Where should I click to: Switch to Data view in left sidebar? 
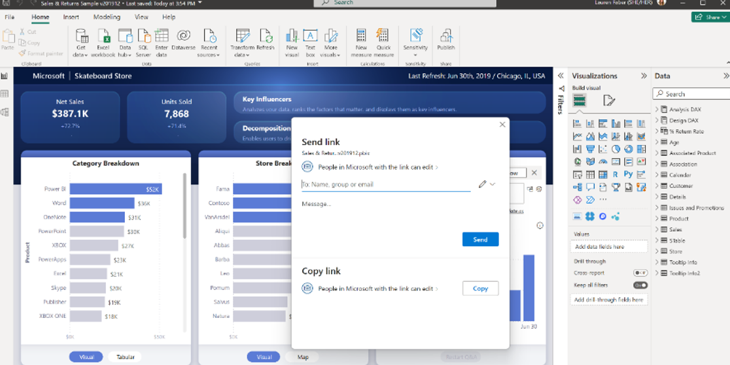click(5, 94)
